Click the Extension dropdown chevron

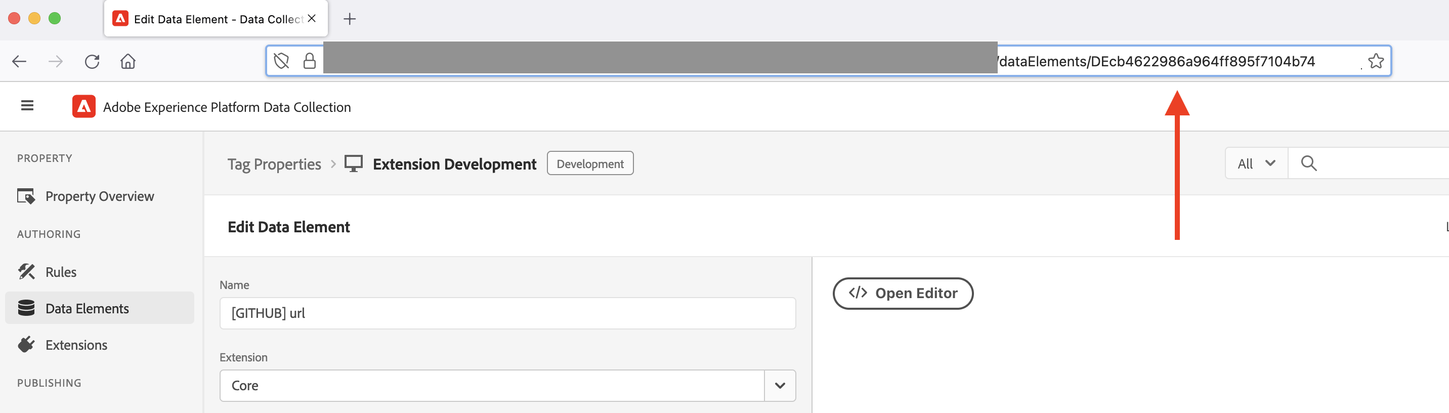point(780,386)
